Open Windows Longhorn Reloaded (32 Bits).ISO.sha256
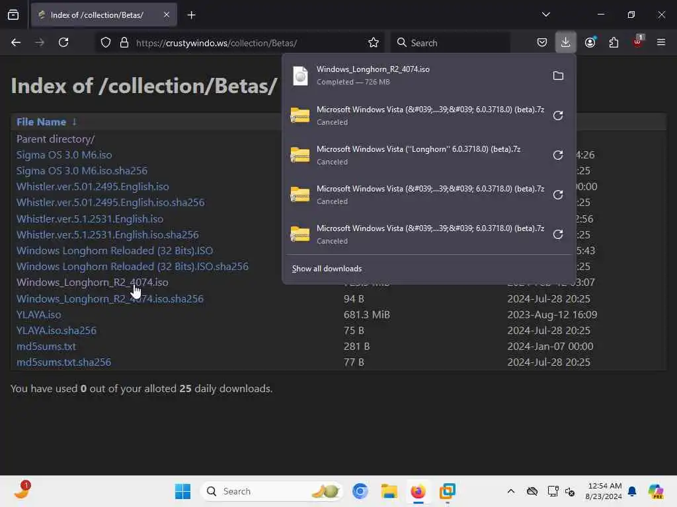 point(132,267)
